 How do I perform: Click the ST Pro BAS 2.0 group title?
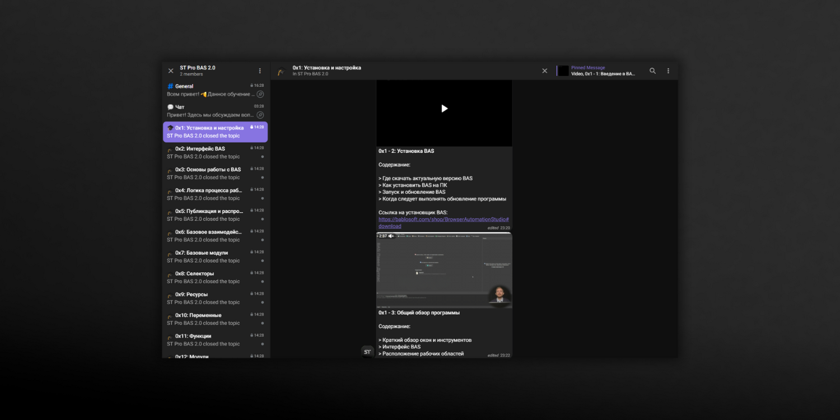click(198, 68)
